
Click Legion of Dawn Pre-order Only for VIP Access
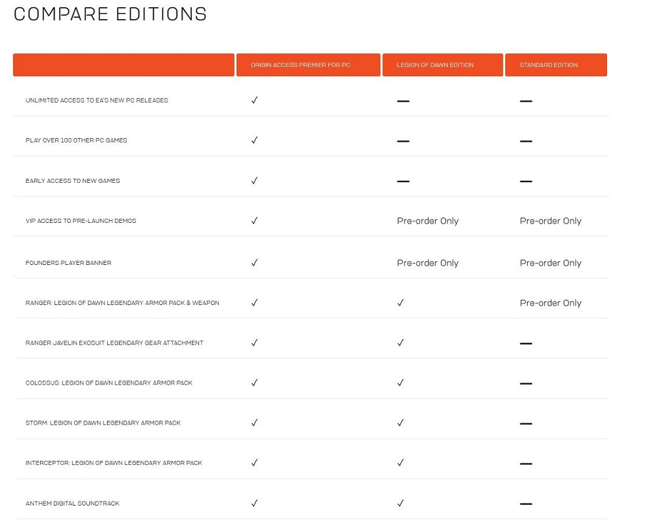coord(428,221)
